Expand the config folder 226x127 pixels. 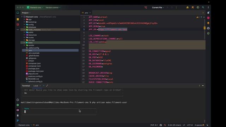click(x=24, y=25)
